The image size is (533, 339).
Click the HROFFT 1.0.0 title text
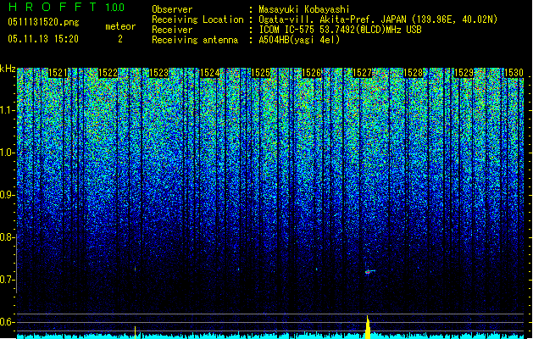(x=66, y=7)
